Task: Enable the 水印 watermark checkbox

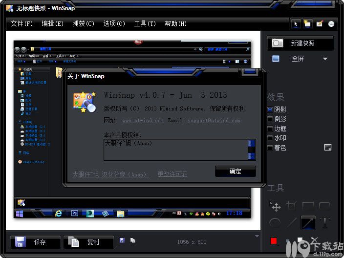Action: click(270, 138)
